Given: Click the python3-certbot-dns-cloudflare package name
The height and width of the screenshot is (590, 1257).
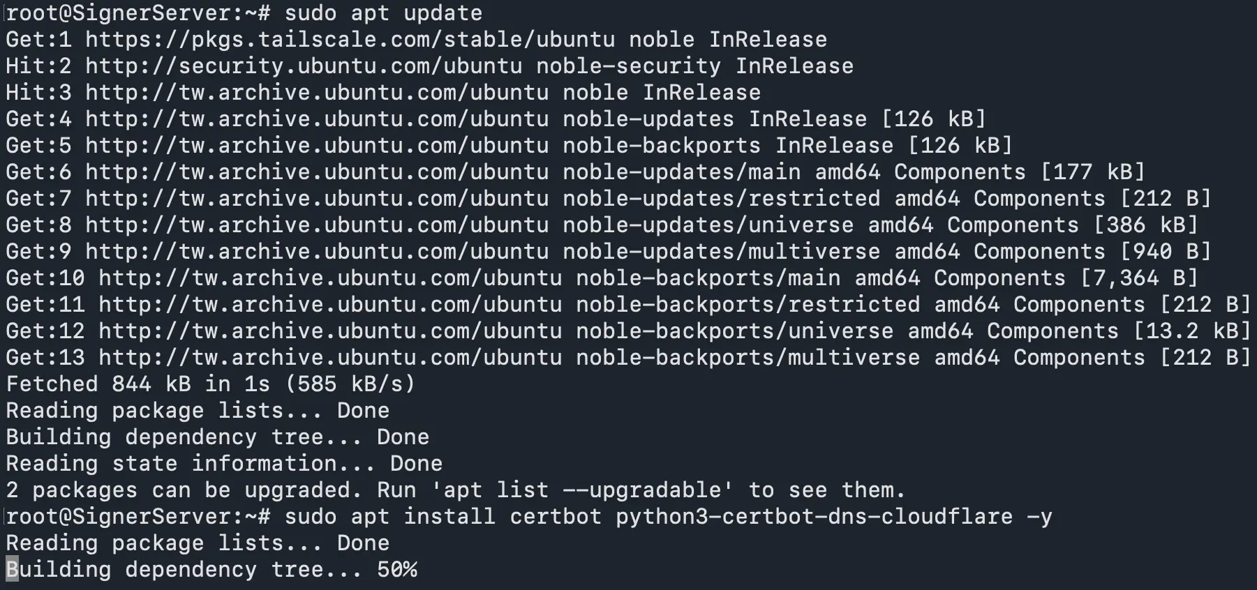Looking at the screenshot, I should coord(814,517).
